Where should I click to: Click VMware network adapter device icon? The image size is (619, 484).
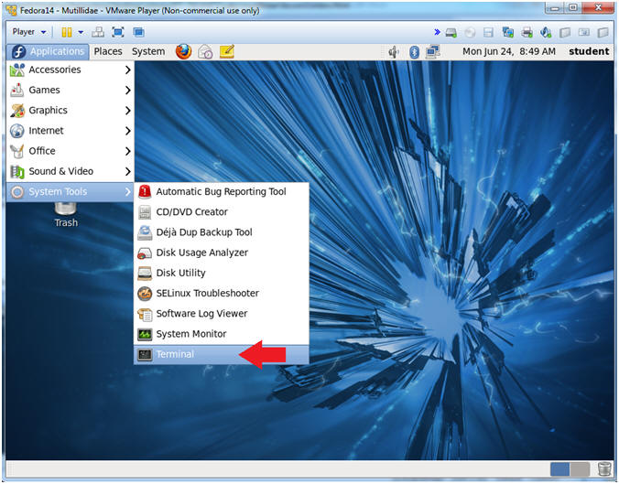click(x=507, y=32)
